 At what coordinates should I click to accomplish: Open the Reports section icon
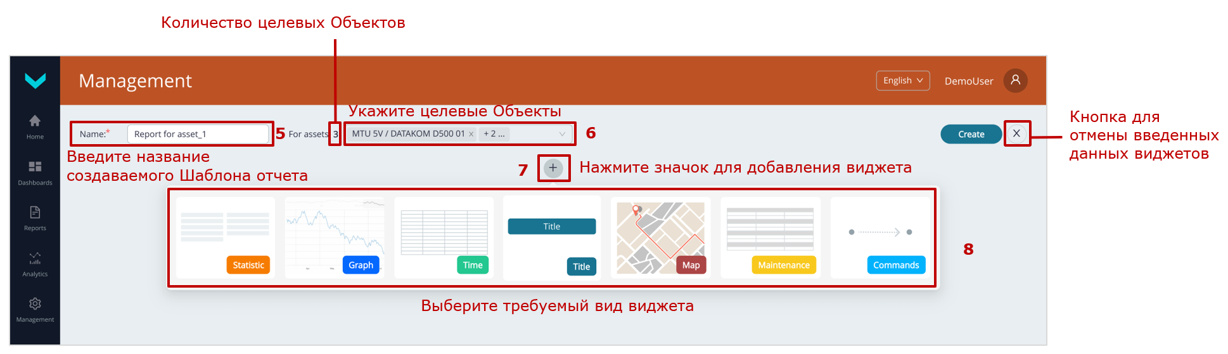[35, 212]
